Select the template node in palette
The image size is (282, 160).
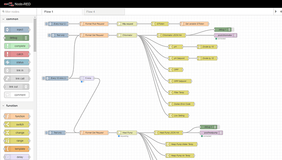[17, 149]
